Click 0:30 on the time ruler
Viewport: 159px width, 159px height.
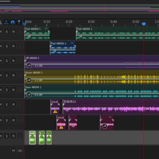pyautogui.click(x=91, y=22)
